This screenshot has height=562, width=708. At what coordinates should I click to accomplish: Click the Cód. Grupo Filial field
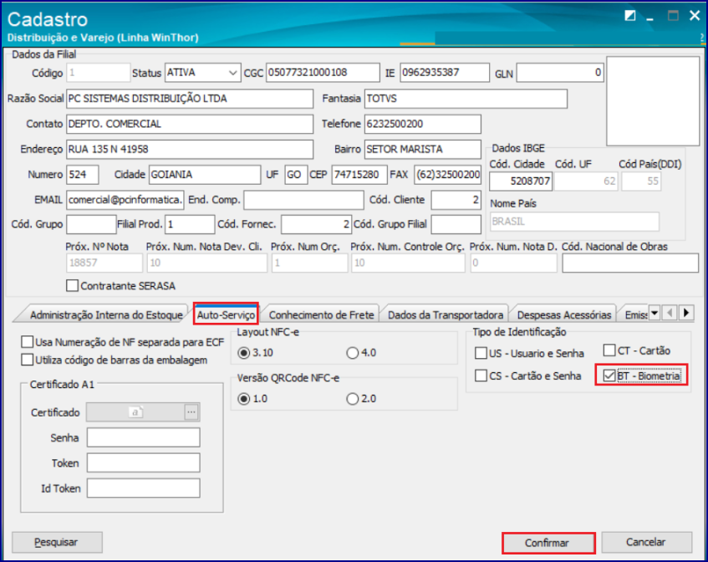point(456,224)
